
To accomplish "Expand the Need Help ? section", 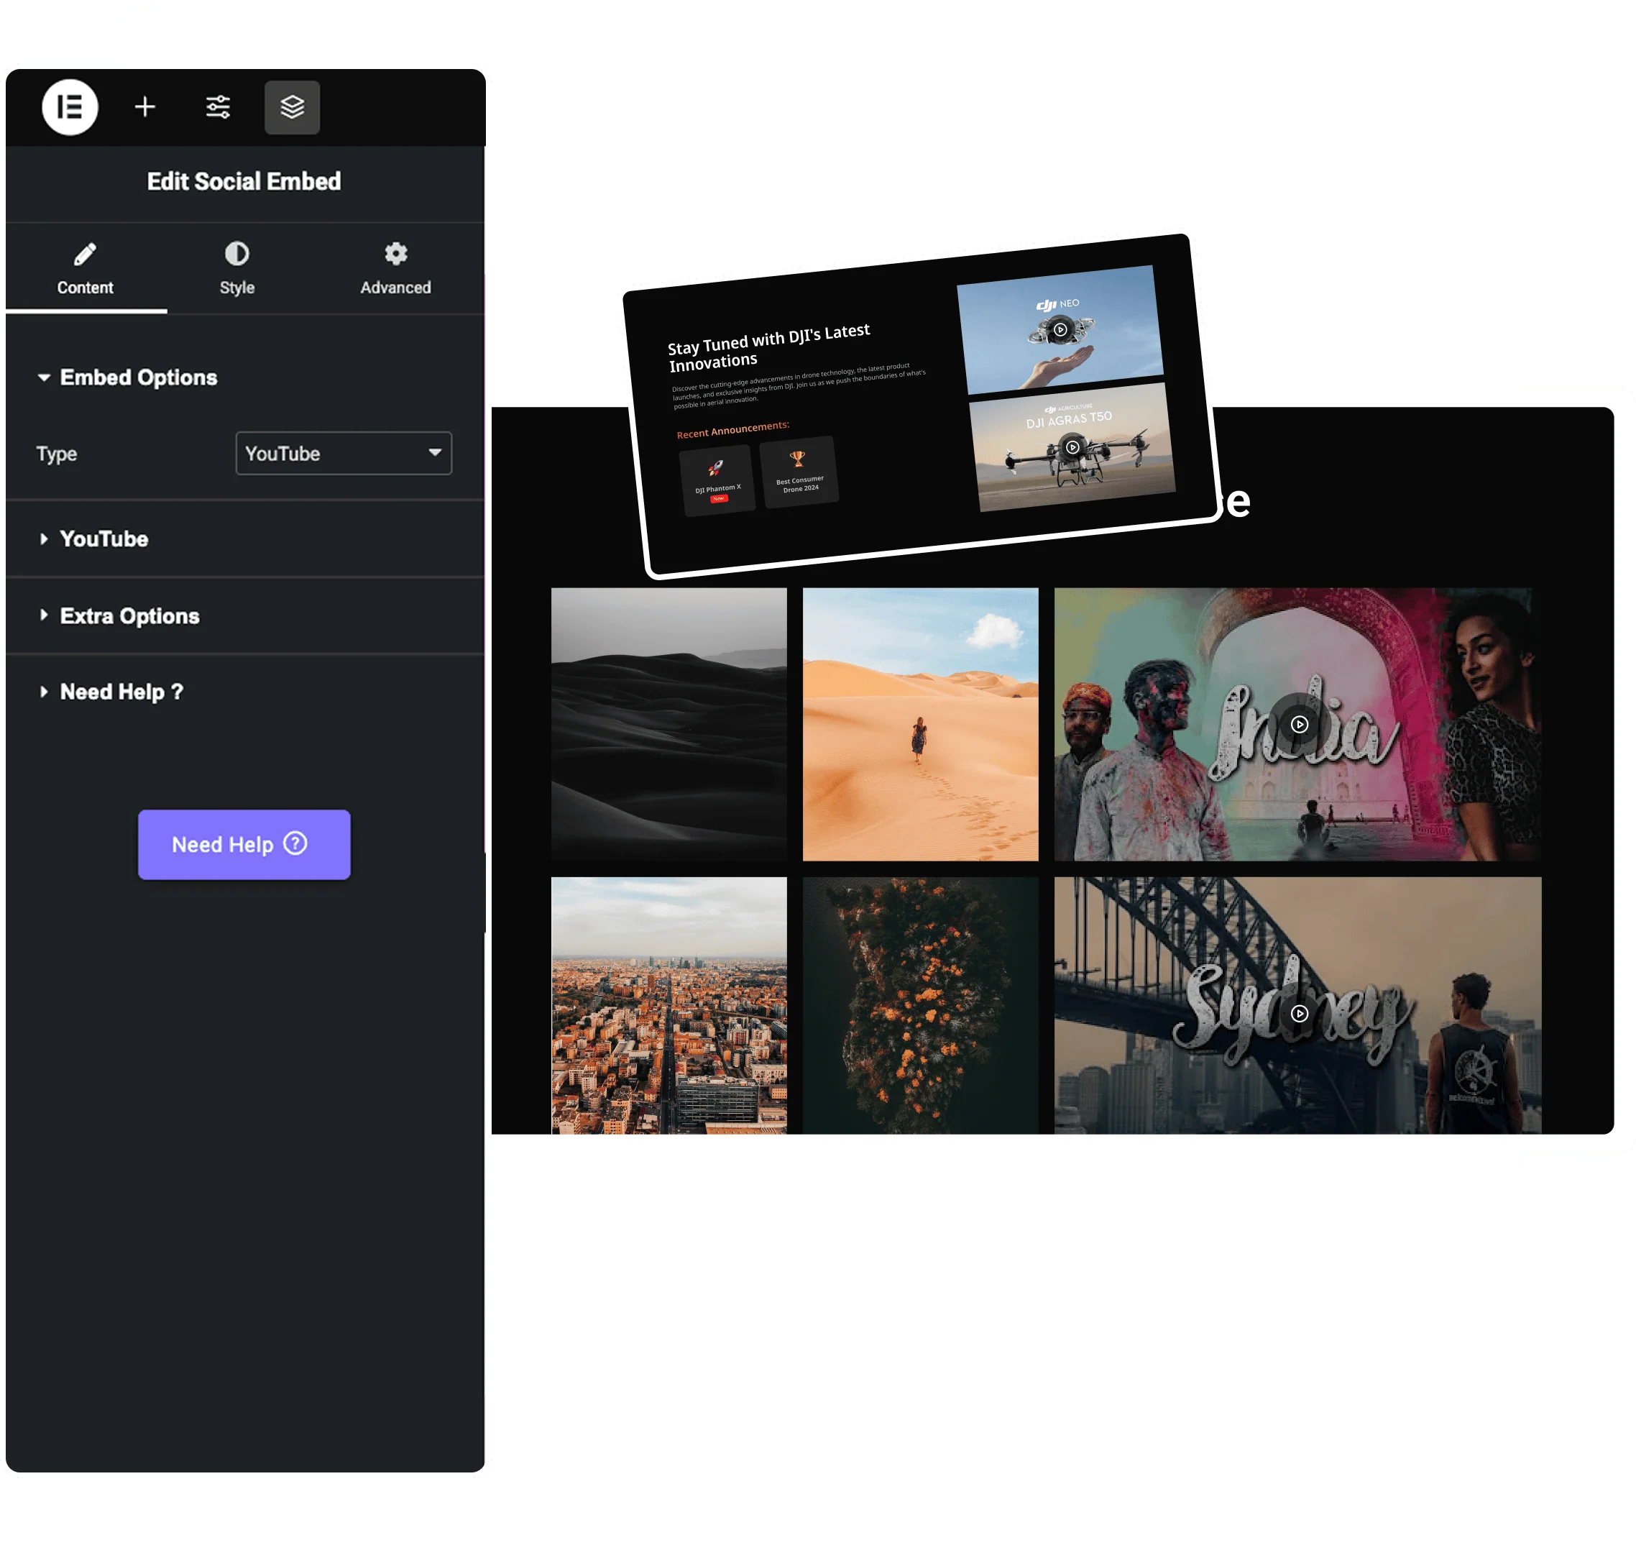I will tap(121, 692).
